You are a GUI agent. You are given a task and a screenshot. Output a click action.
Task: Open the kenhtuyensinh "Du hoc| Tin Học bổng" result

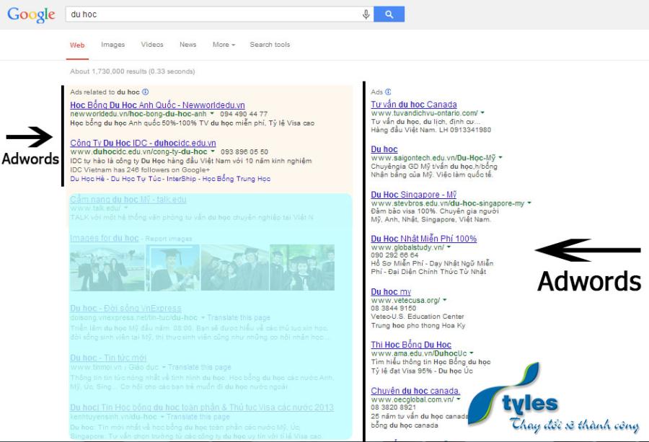coord(202,407)
